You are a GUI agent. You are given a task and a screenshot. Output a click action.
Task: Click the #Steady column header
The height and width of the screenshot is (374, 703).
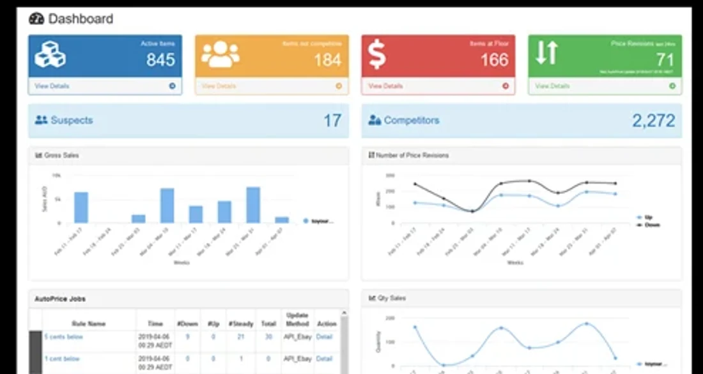pos(241,324)
